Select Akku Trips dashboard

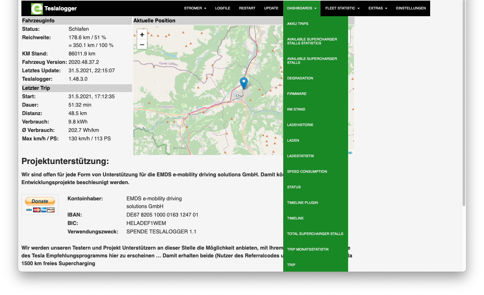[x=297, y=24]
